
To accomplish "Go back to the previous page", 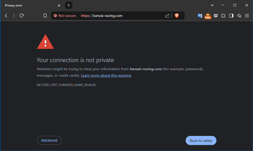I will pos(6,16).
